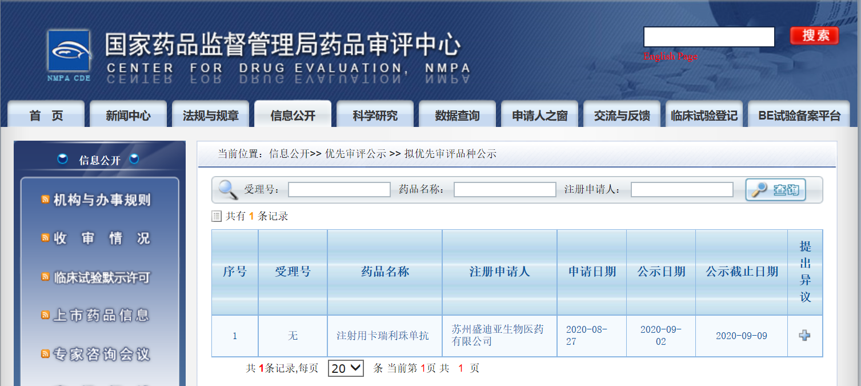861x386 pixels.
Task: Open the records-per-page dropdown showing 20
Action: (x=345, y=368)
